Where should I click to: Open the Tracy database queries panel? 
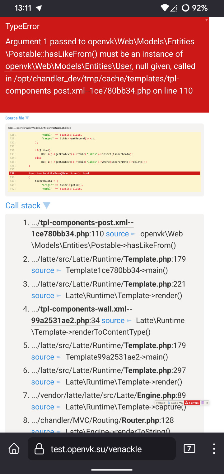click(203, 403)
